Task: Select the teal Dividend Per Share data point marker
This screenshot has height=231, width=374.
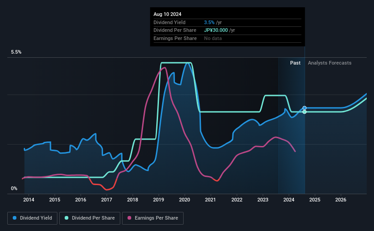Action: [x=304, y=112]
